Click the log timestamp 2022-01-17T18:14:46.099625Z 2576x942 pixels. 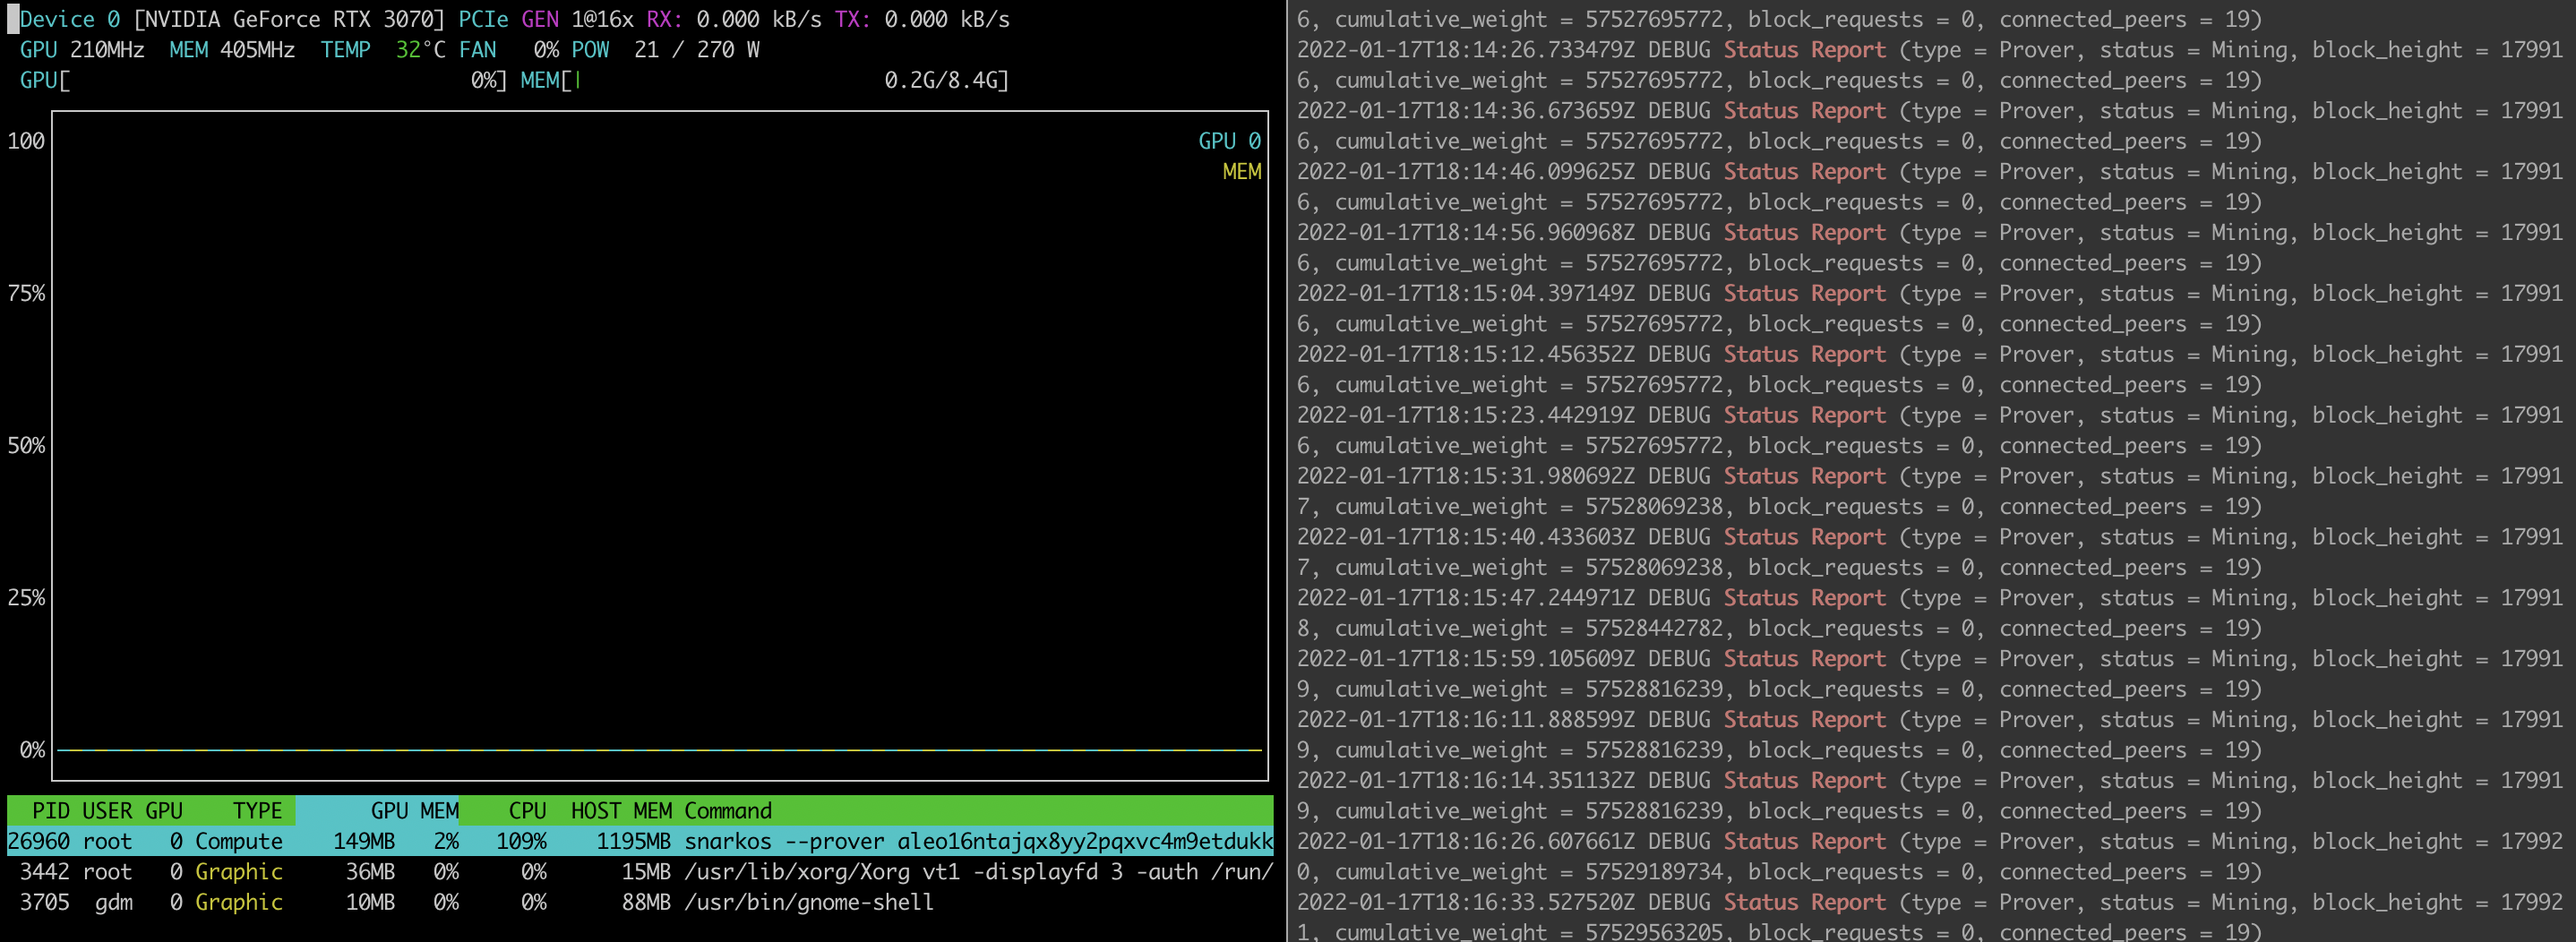pos(1466,172)
